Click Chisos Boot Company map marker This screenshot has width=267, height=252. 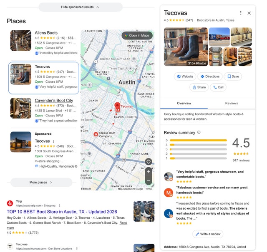[96, 134]
